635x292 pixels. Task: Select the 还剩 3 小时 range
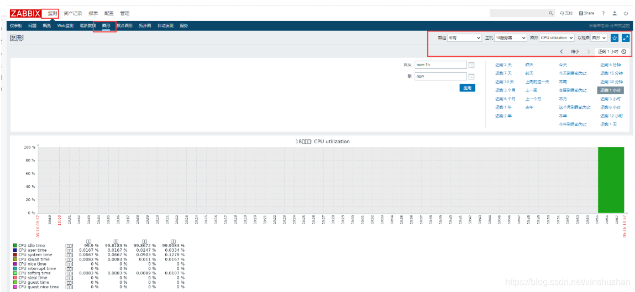pyautogui.click(x=610, y=99)
